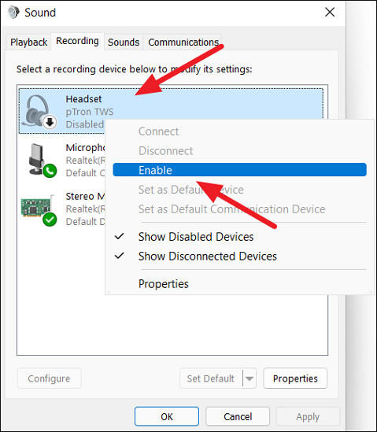Image resolution: width=377 pixels, height=432 pixels.
Task: Click the green checkmark badge on Stereo Mix
Action: click(x=50, y=220)
